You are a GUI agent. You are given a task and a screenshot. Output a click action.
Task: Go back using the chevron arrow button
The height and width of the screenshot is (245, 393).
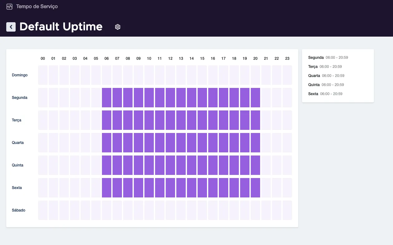11,27
